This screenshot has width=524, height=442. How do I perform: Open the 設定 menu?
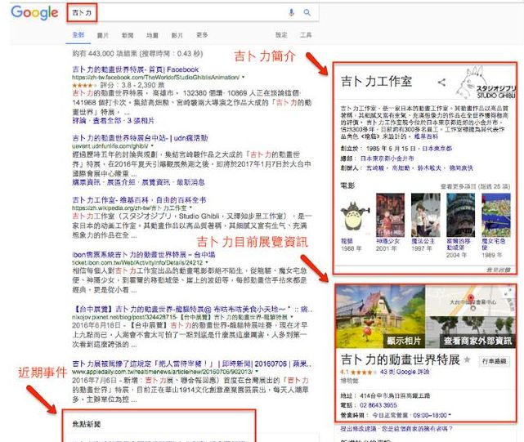281,35
